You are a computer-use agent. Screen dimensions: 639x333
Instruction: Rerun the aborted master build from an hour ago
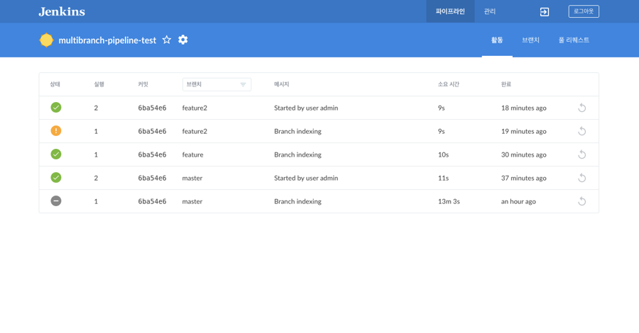[x=581, y=201]
